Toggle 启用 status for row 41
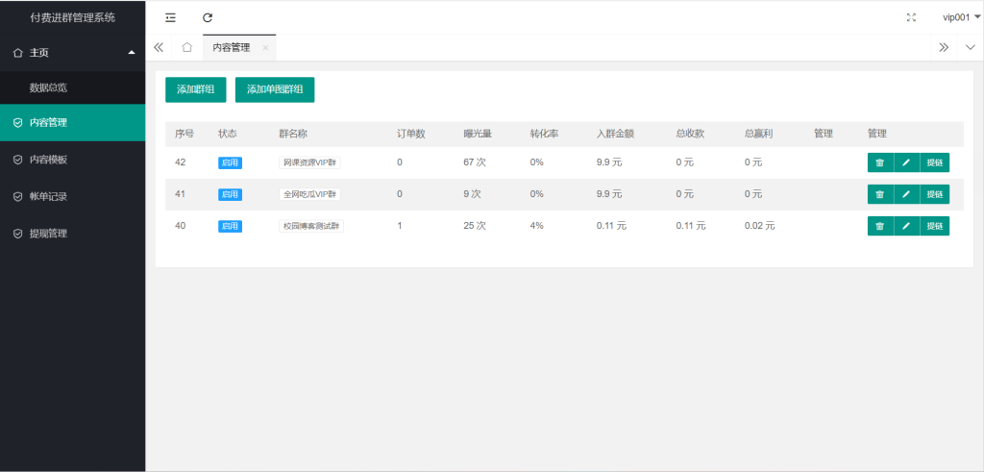The width and height of the screenshot is (984, 472). point(230,194)
